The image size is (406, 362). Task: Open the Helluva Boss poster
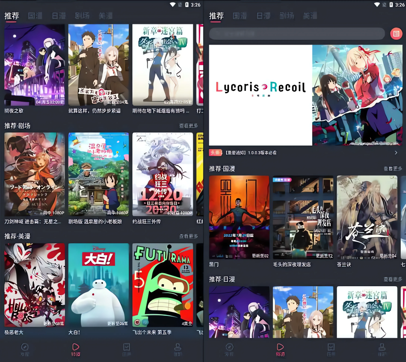[35, 285]
